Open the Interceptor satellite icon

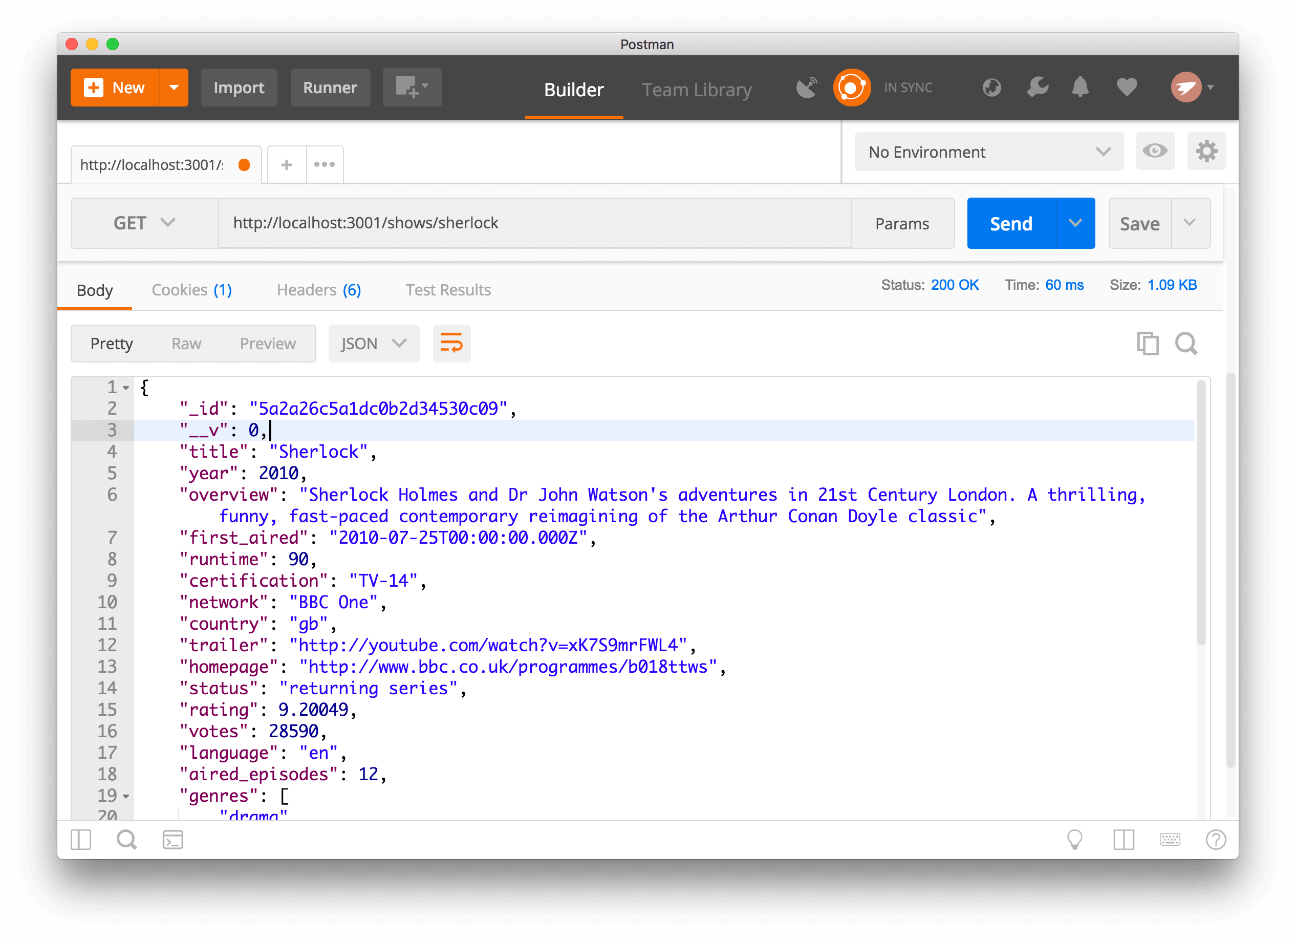[806, 87]
